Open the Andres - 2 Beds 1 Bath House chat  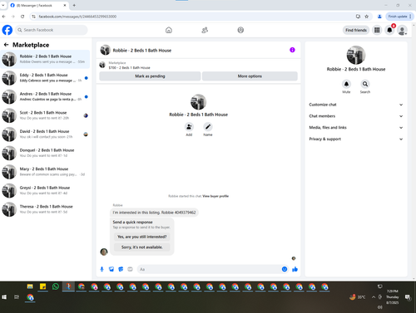point(45,96)
